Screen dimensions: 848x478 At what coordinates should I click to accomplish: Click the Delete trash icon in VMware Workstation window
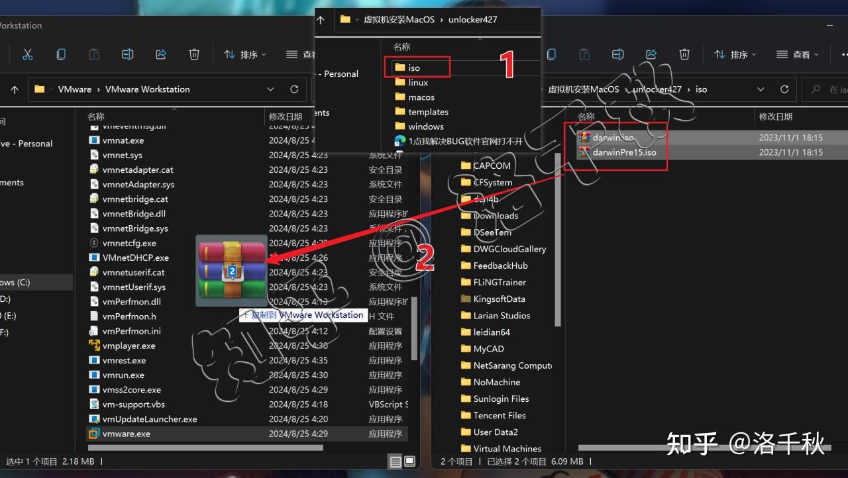point(194,54)
